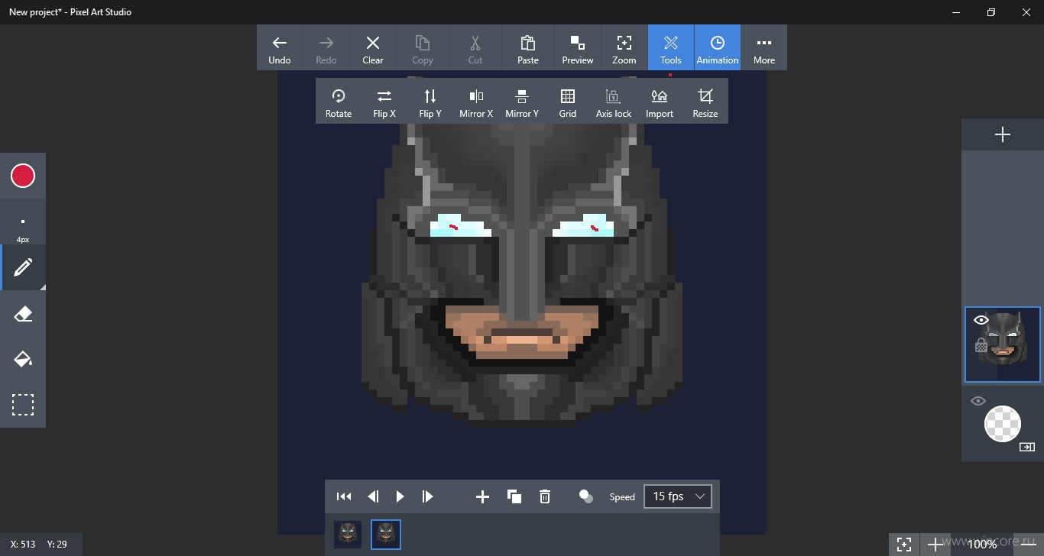This screenshot has width=1044, height=556.
Task: Toggle onion skin overlay
Action: click(x=586, y=496)
